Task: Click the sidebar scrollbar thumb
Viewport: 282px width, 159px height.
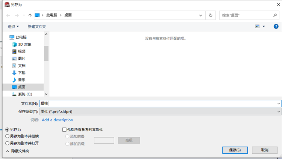Action: click(x=46, y=54)
